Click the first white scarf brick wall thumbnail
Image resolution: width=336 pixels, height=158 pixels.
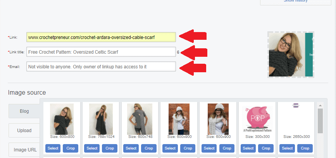(179, 119)
